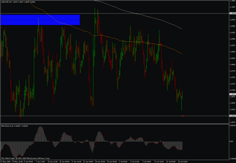236x163 pixels.
Task: Click the 1.0650 price axis label
Action: tap(233, 103)
